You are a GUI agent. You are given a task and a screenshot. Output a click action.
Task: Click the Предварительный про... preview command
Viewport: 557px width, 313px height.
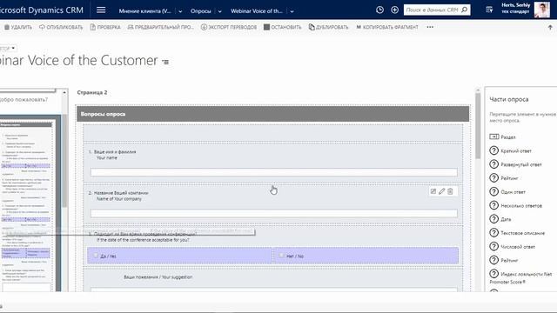(160, 27)
